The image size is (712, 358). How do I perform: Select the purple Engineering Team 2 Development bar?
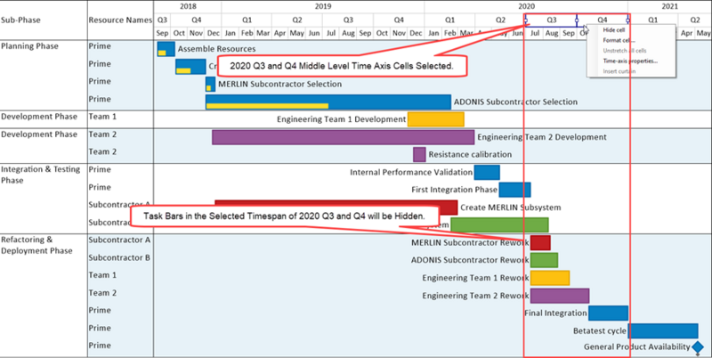click(x=344, y=137)
